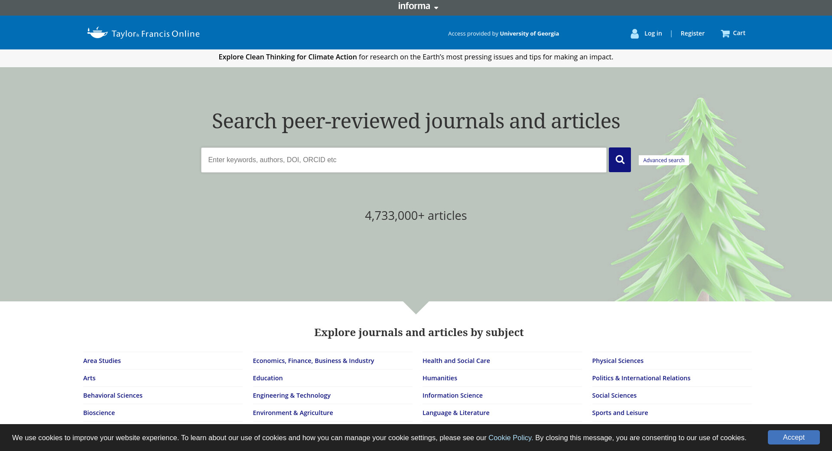Click the magnifying glass search button
The width and height of the screenshot is (832, 451).
click(x=620, y=160)
